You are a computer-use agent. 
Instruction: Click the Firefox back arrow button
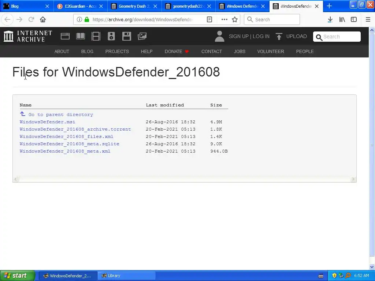click(x=7, y=20)
